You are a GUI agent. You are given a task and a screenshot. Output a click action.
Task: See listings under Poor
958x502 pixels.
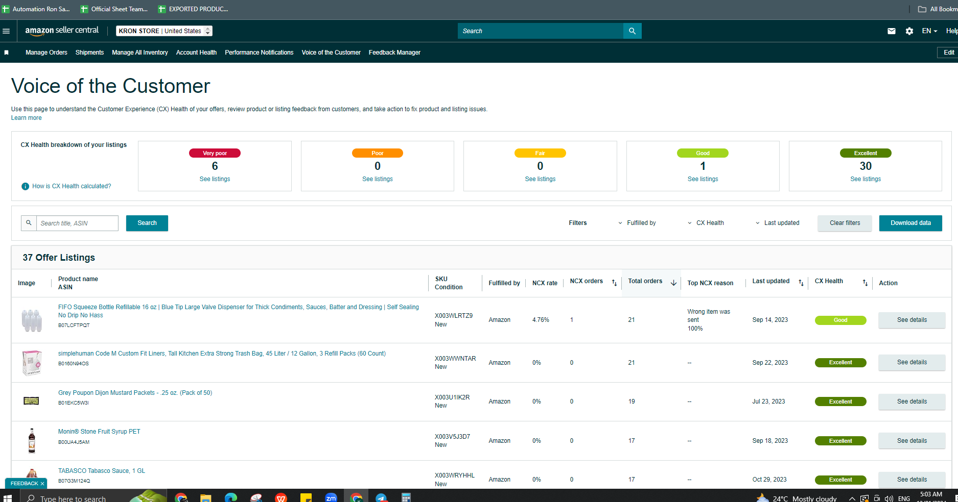[x=378, y=179]
